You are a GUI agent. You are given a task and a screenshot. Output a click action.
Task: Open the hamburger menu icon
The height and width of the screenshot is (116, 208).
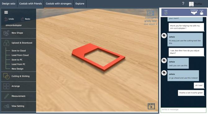click(x=6, y=12)
